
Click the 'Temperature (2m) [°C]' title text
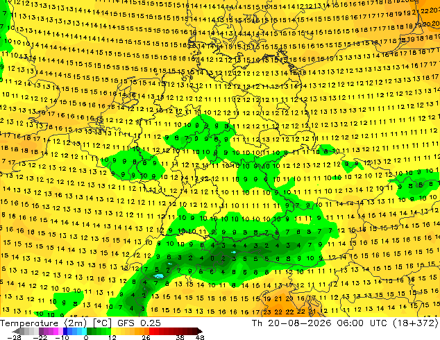tap(56, 323)
